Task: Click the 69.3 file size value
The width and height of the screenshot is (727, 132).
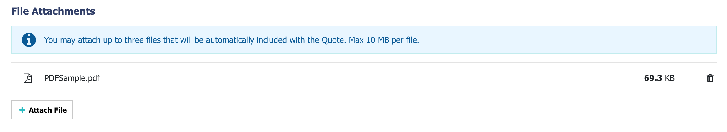Action: [x=653, y=78]
